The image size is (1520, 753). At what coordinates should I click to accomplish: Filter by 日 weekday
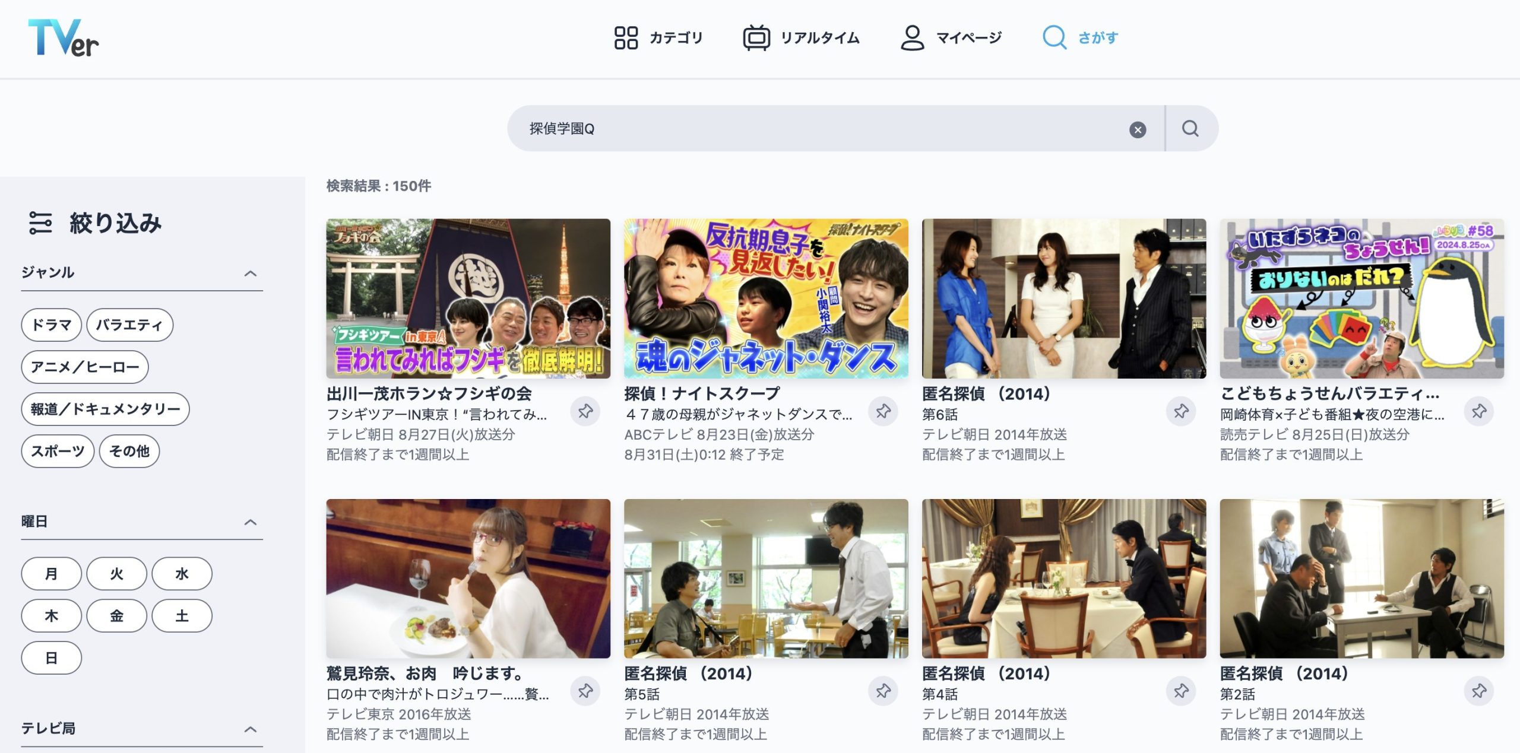click(52, 658)
